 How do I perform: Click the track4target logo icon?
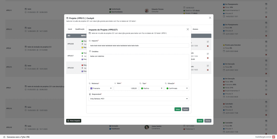click(x=273, y=137)
